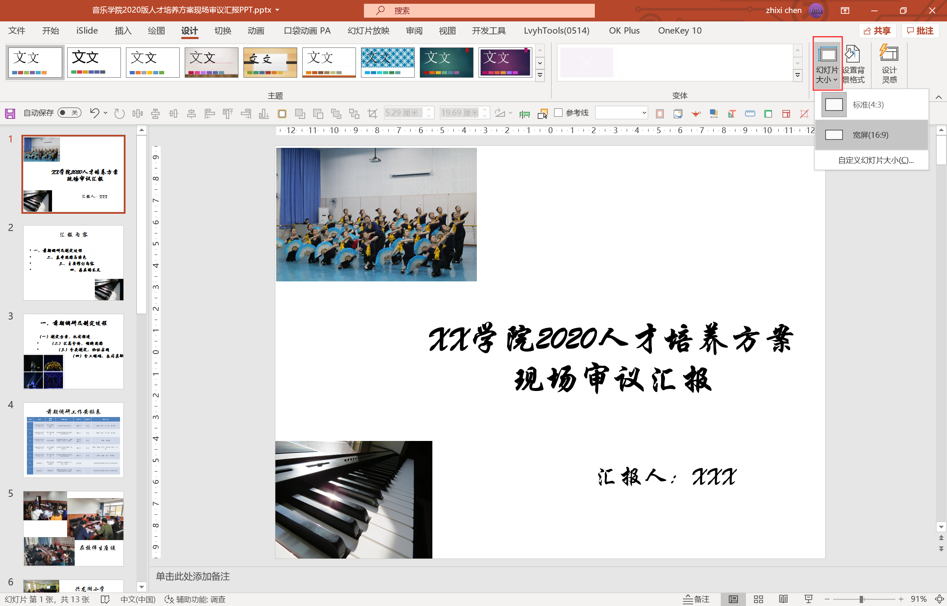The width and height of the screenshot is (947, 606).
Task: Start slideshow from status bar icon
Action: coord(808,599)
